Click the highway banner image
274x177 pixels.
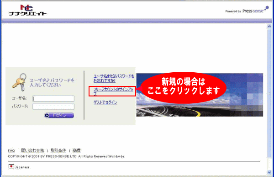200,95
